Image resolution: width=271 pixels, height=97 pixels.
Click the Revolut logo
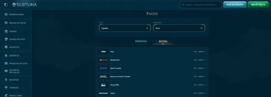pyautogui.click(x=103, y=76)
